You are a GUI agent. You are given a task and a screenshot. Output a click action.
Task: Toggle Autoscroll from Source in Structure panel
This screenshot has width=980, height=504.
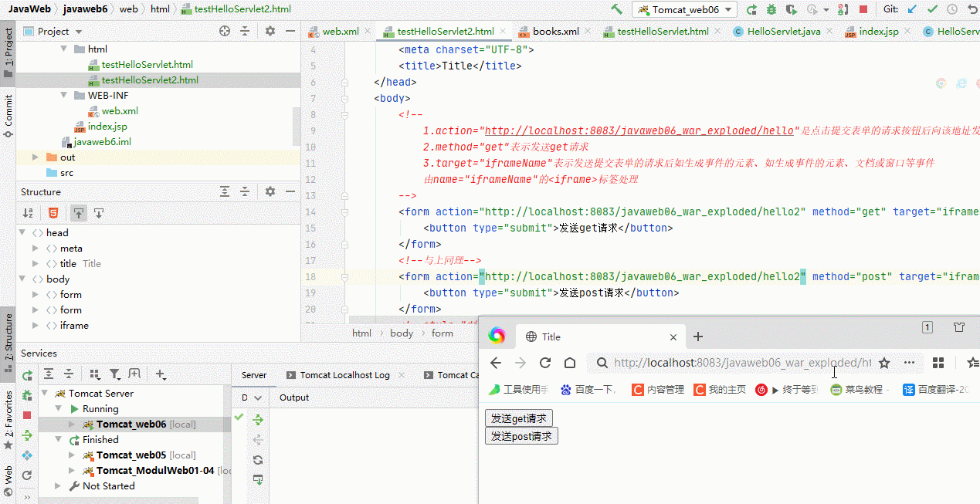click(x=98, y=213)
